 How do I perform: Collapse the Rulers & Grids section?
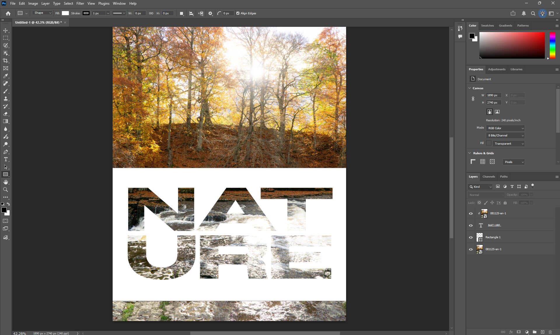(x=470, y=153)
